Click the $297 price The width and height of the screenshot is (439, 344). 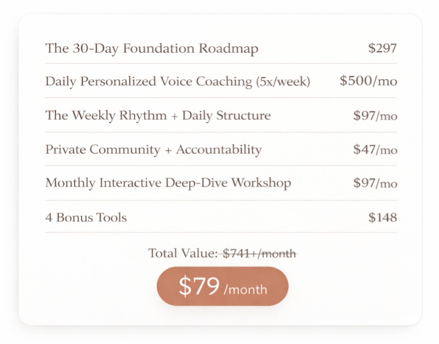click(382, 48)
